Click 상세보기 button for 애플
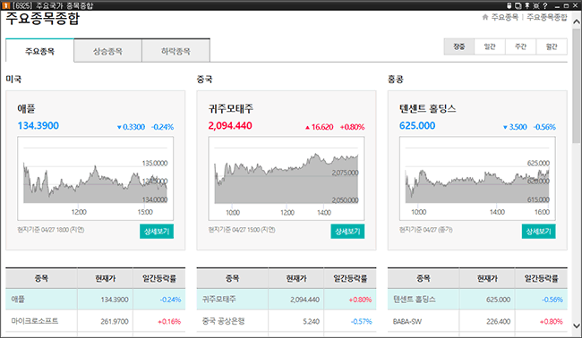 (157, 232)
